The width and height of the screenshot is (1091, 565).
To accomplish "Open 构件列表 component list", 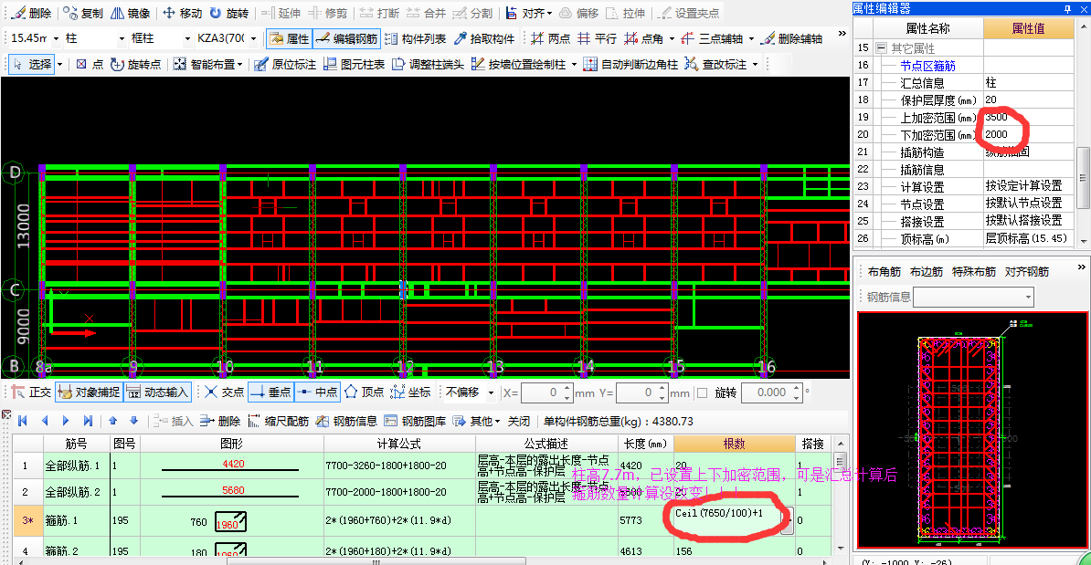I will coord(416,39).
